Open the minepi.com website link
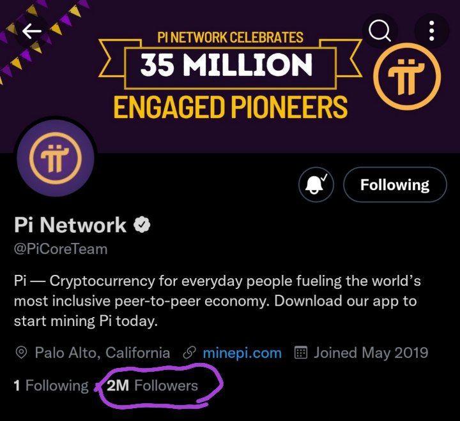Screen dimensions: 460x421 coord(241,353)
